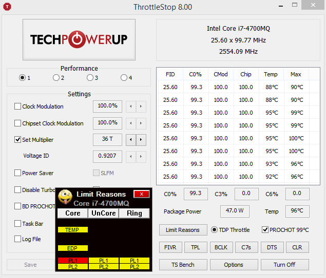The width and height of the screenshot is (326, 278).
Task: Enable Clock Modulation checkbox
Action: (17, 106)
